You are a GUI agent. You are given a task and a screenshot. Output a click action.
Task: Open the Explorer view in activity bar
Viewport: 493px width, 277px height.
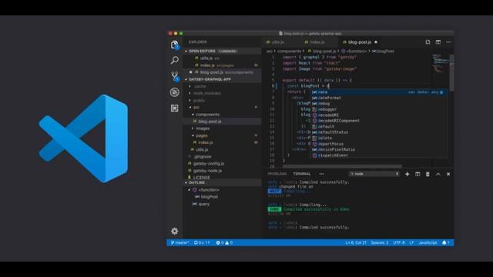[x=175, y=45]
